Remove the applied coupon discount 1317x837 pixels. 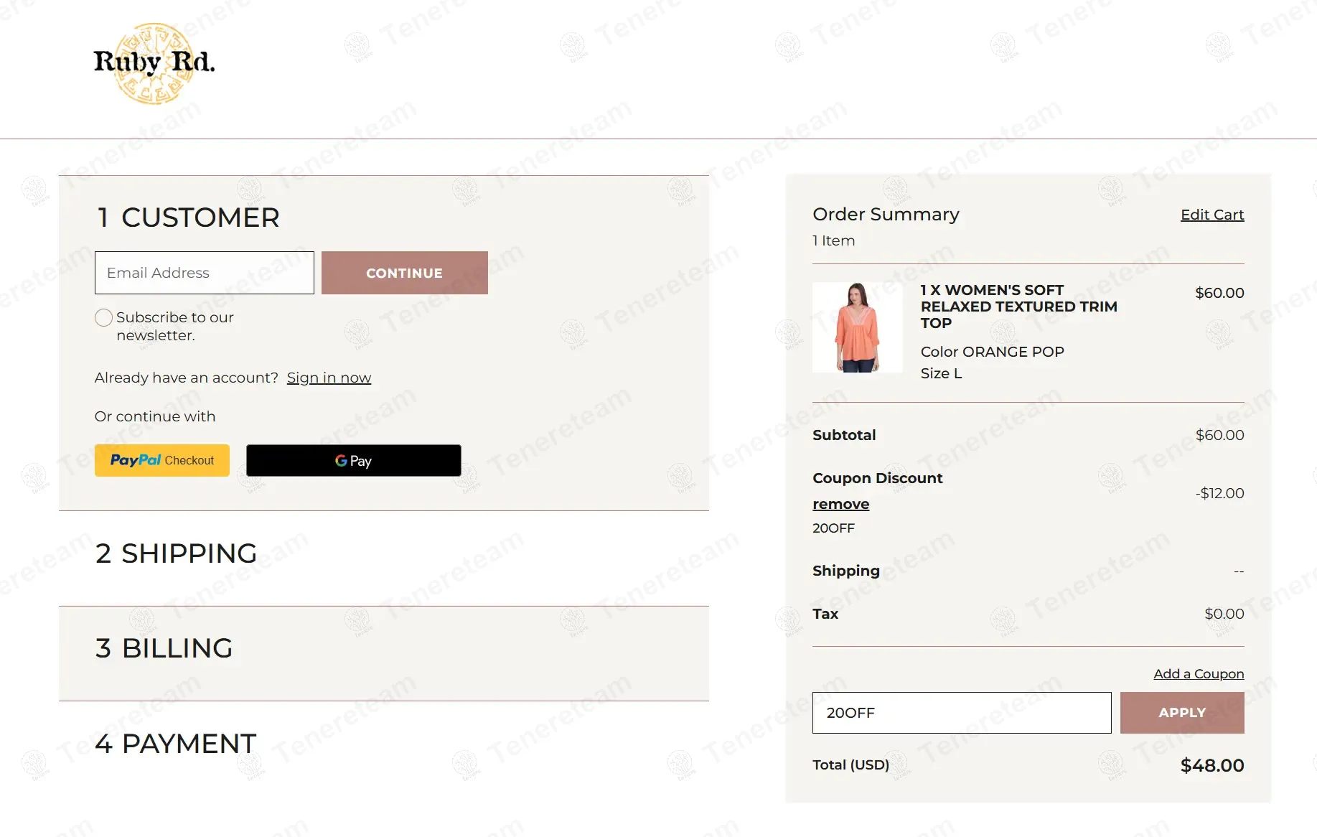[x=840, y=504]
